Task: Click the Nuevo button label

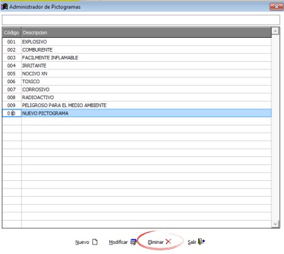Action: click(82, 242)
